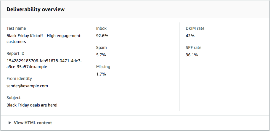Screen dimensions: 270x131
Task: Click the 92.6% inbox rate value
Action: [102, 36]
